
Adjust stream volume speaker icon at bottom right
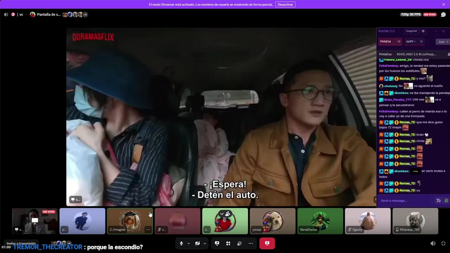433,244
